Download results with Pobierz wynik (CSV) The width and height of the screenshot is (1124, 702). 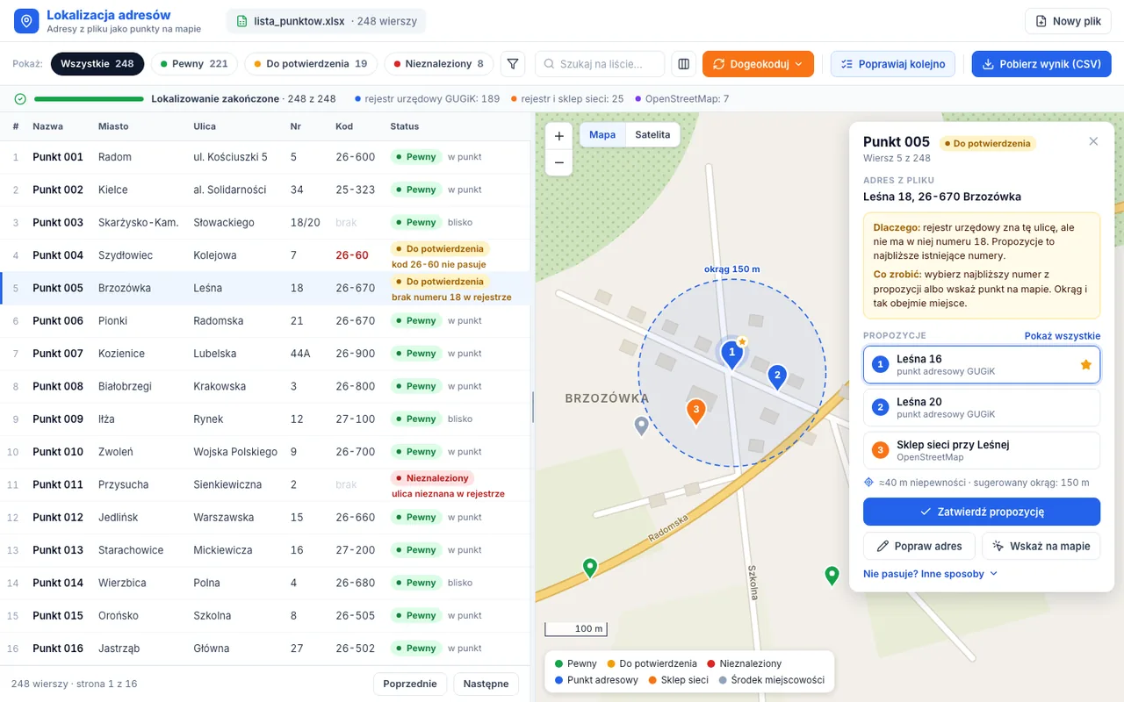1041,64
